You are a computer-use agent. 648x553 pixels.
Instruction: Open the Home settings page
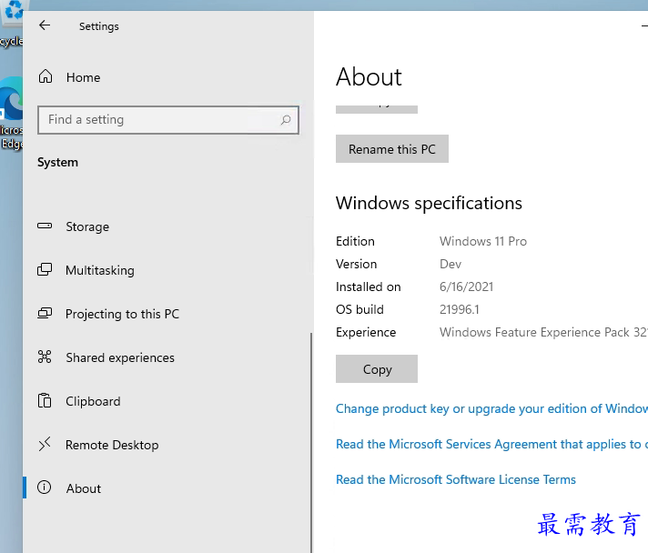[82, 78]
